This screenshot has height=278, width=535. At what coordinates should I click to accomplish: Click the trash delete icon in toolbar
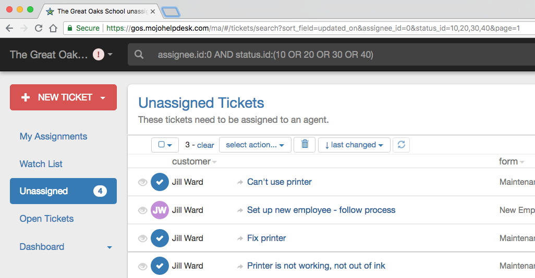click(305, 144)
